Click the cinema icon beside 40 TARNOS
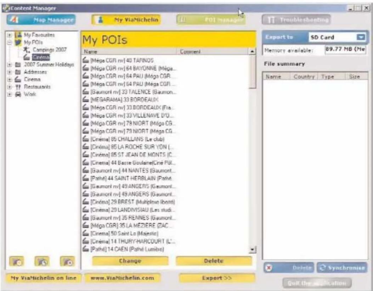 pos(86,60)
